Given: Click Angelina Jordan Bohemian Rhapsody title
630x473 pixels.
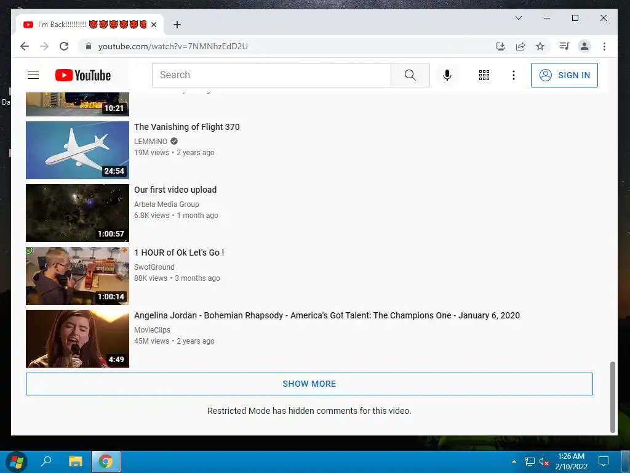Looking at the screenshot, I should tap(327, 315).
